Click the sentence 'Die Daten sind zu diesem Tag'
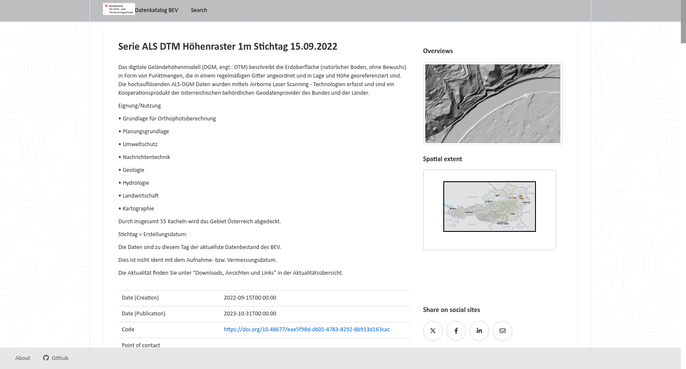The image size is (686, 369). [x=200, y=247]
